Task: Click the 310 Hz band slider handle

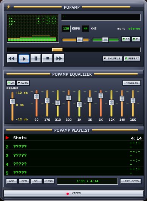Action: [x=58, y=103]
